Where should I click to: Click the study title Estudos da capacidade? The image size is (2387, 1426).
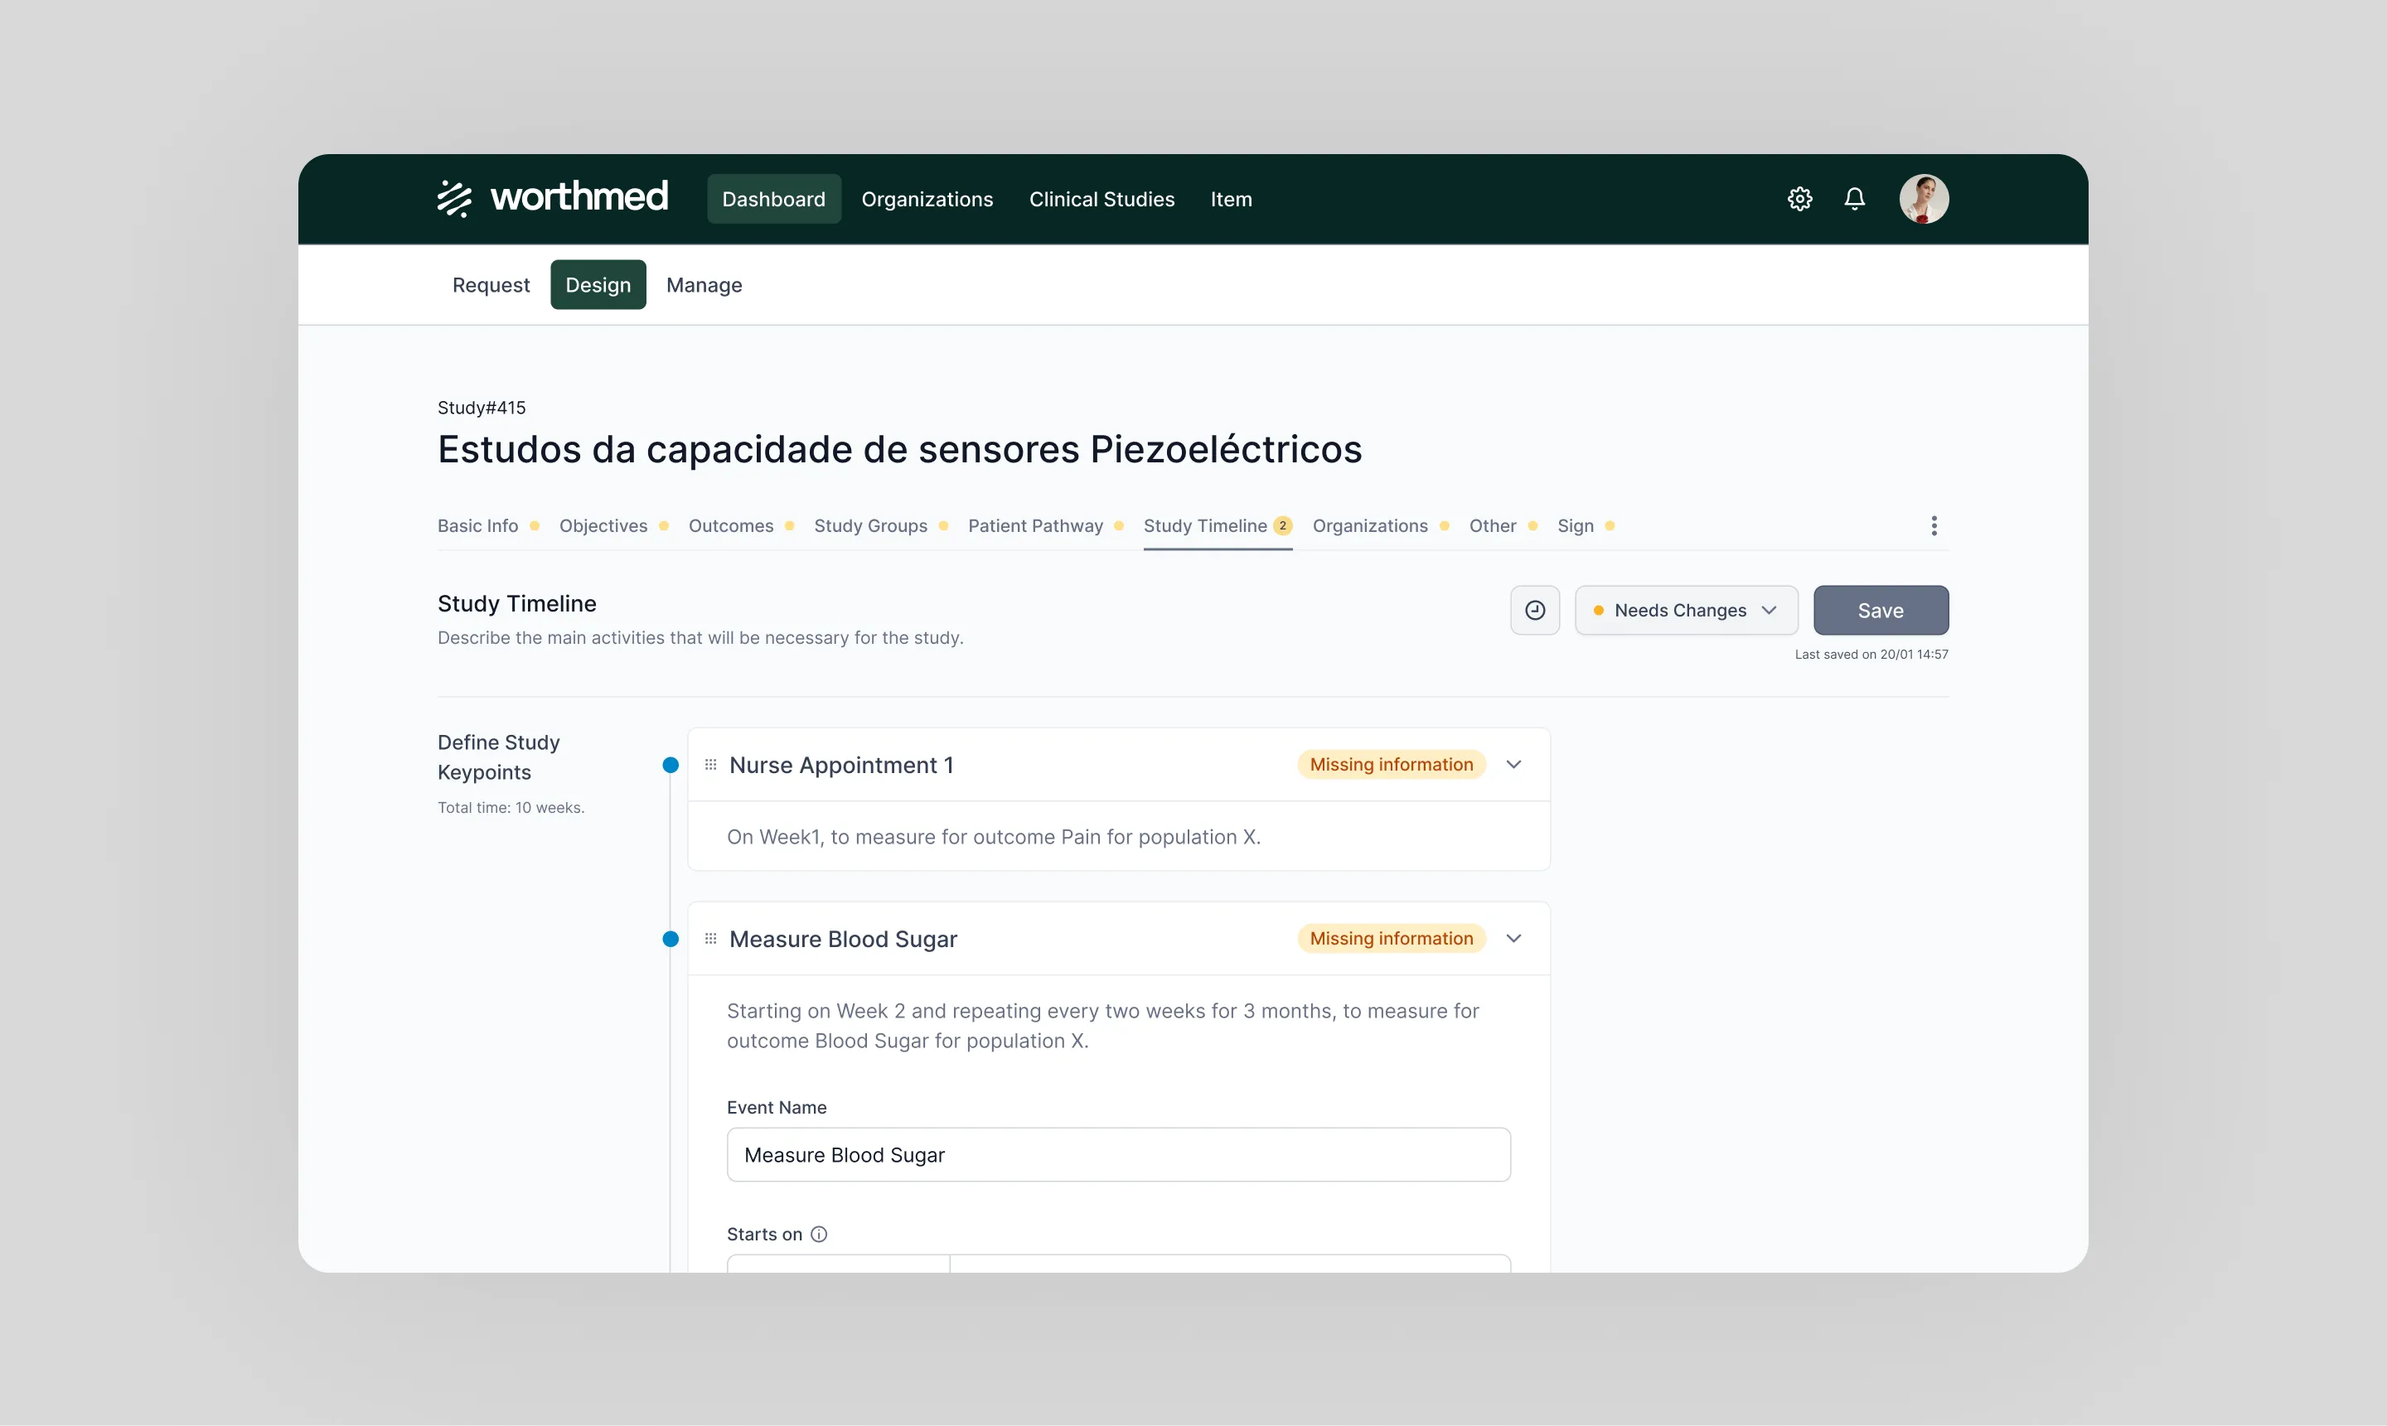tap(899, 449)
